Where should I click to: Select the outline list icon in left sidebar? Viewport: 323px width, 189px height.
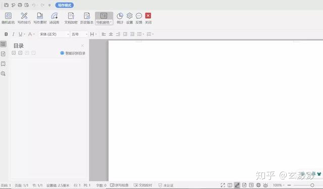point(3,44)
